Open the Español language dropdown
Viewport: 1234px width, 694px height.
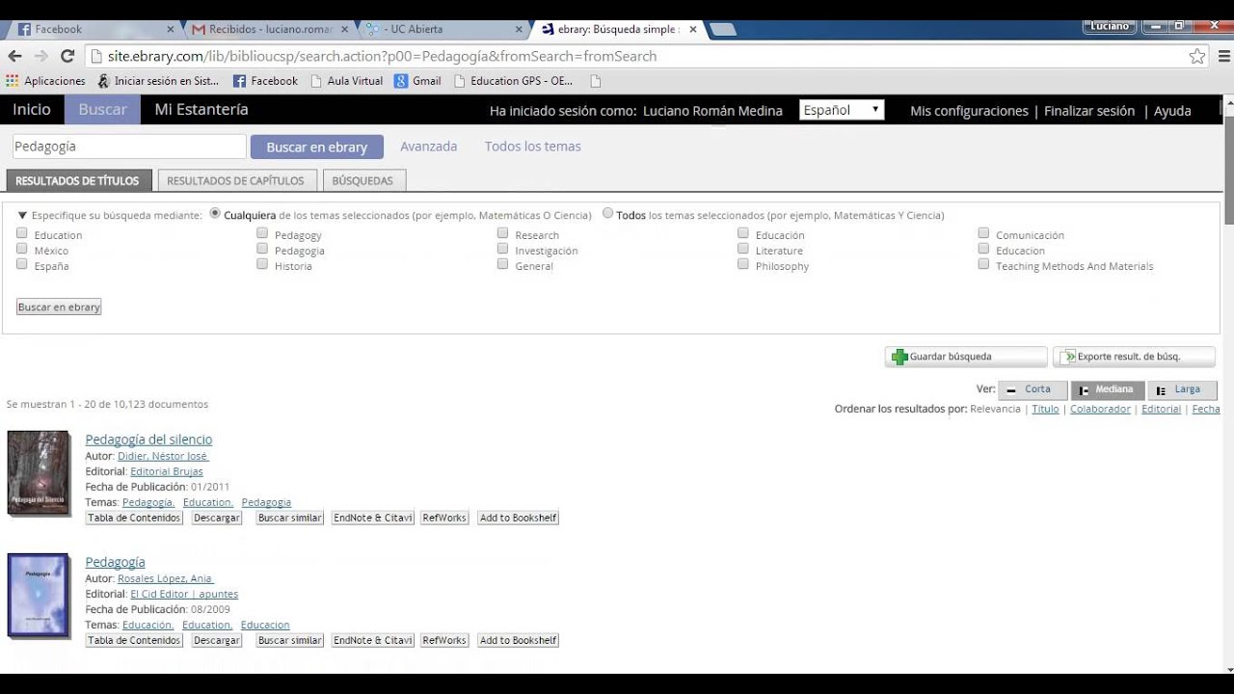tap(842, 110)
